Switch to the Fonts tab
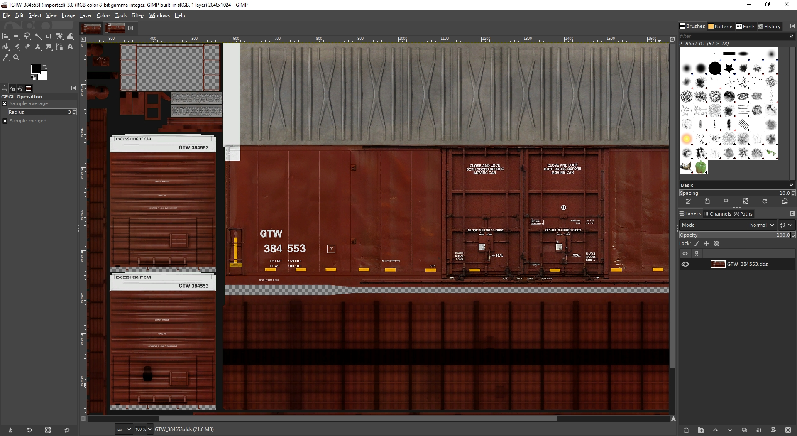Screen dimensions: 797x436 (746, 26)
